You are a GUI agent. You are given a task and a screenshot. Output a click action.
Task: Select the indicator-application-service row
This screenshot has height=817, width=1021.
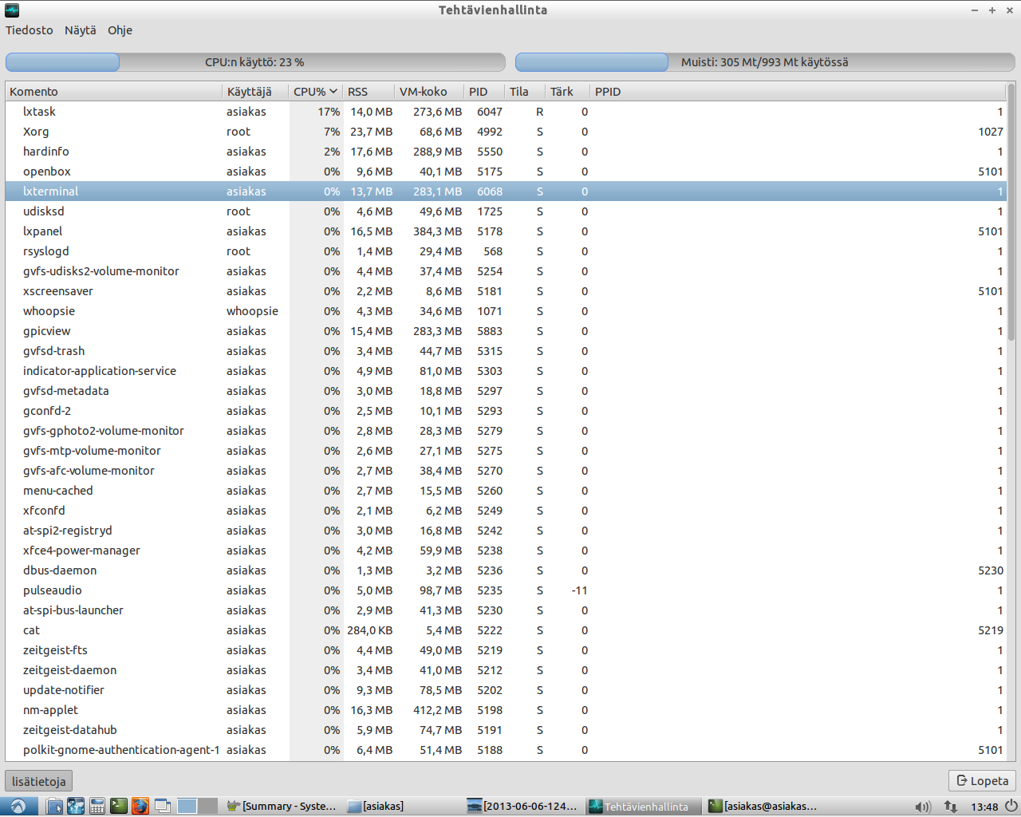tap(506, 371)
